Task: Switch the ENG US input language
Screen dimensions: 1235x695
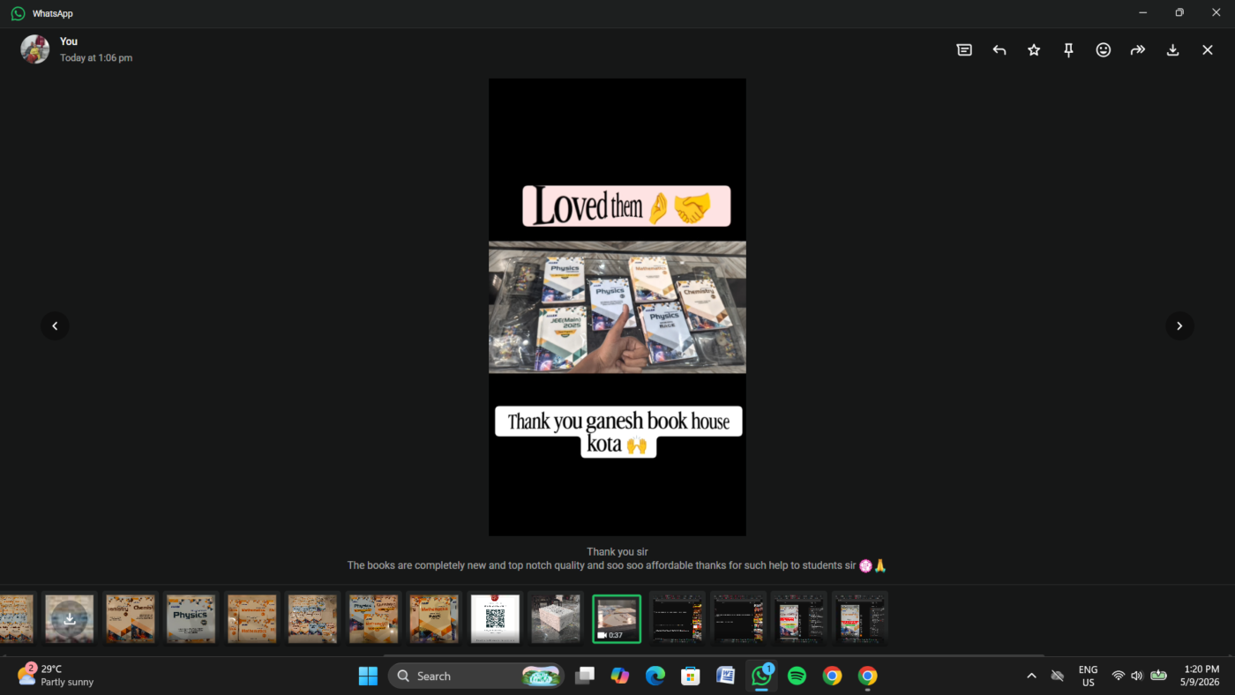Action: point(1089,676)
